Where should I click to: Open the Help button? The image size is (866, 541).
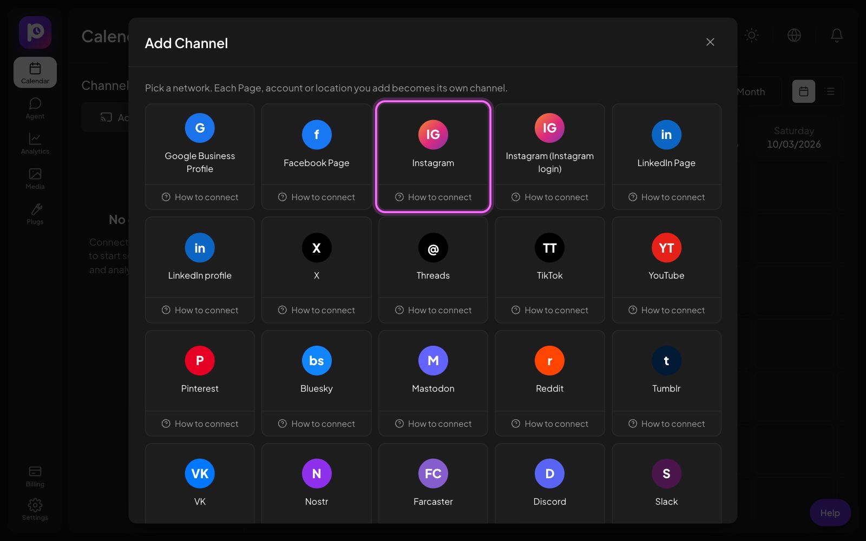[830, 513]
